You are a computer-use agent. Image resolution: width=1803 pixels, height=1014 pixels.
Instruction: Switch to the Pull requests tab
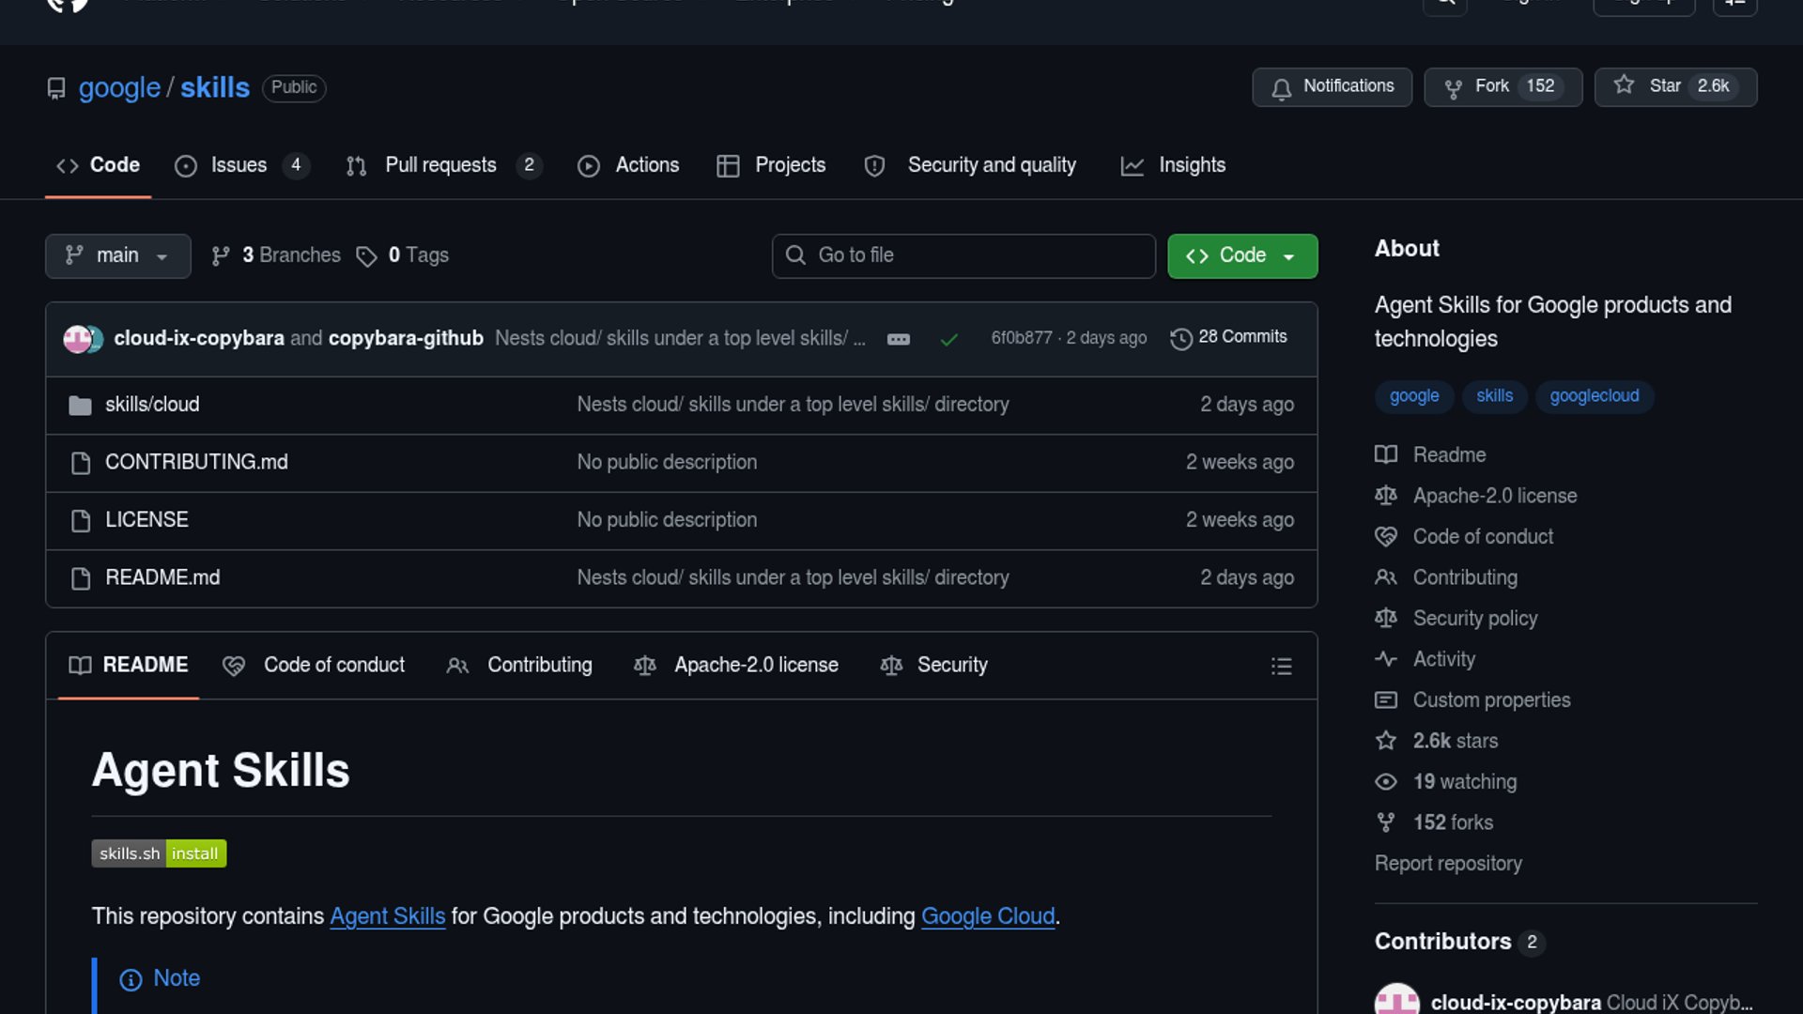tap(441, 165)
